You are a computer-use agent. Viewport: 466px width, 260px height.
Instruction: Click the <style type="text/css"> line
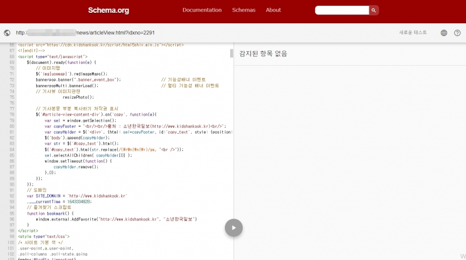coord(44,237)
